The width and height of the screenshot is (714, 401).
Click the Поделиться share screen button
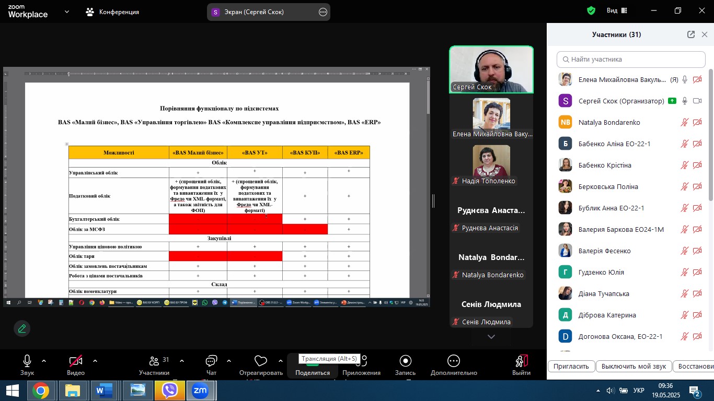(313, 365)
